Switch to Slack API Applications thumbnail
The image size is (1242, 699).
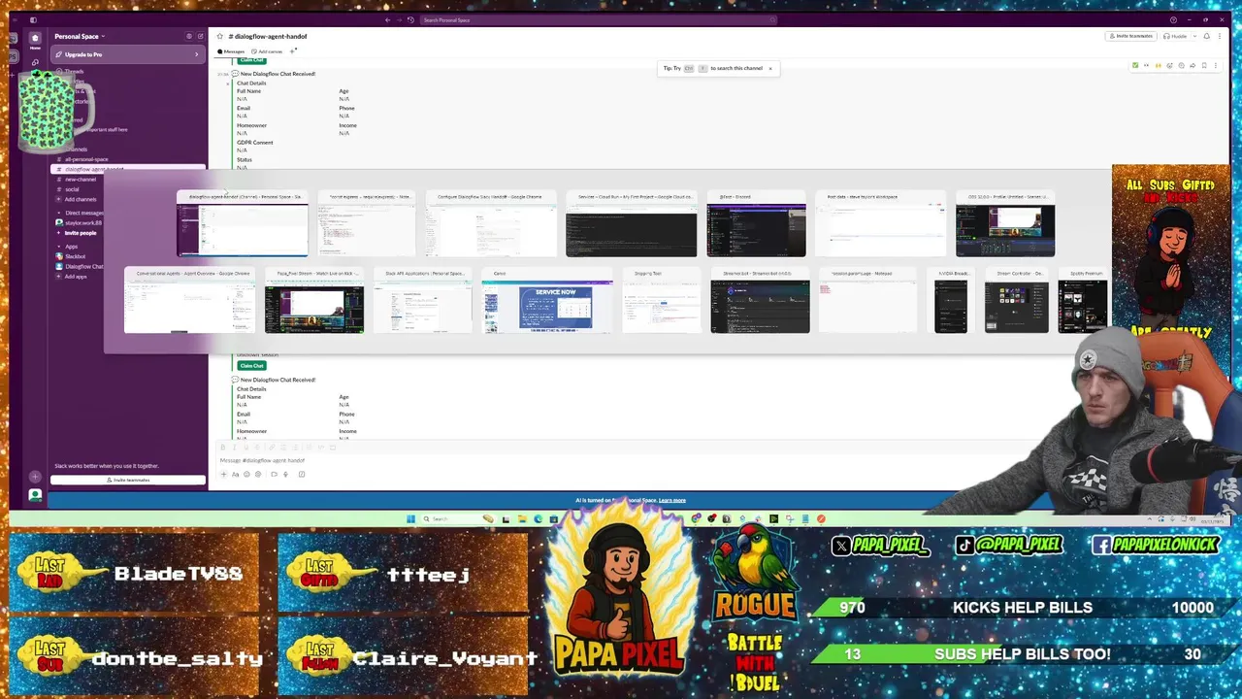pyautogui.click(x=423, y=302)
